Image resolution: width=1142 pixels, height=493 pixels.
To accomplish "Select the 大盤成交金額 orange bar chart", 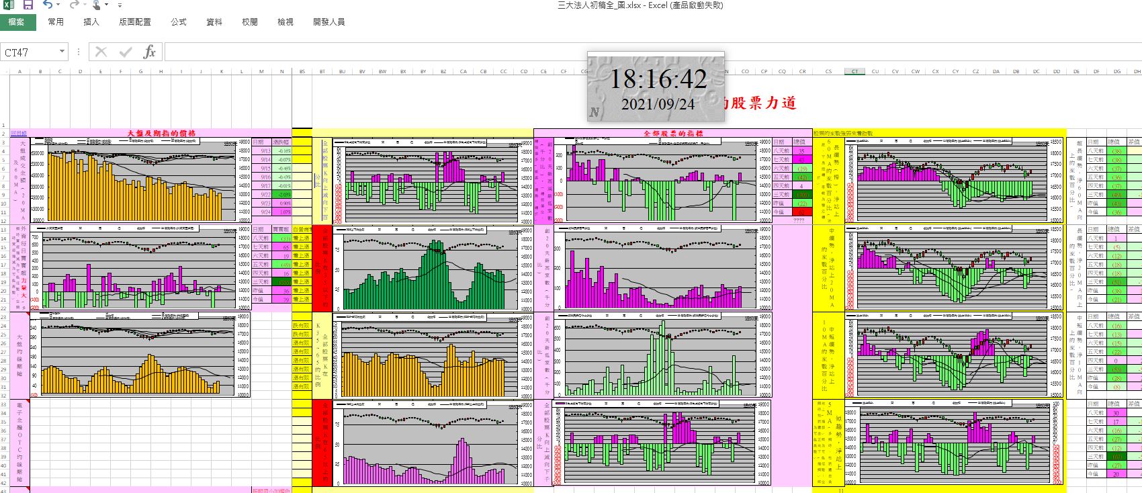I will [142, 181].
